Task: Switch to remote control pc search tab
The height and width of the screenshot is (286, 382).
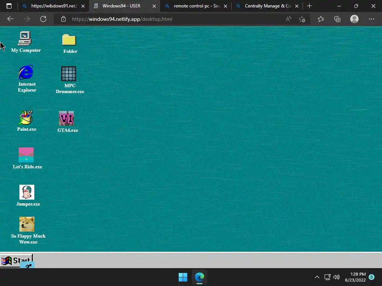Action: (x=197, y=6)
